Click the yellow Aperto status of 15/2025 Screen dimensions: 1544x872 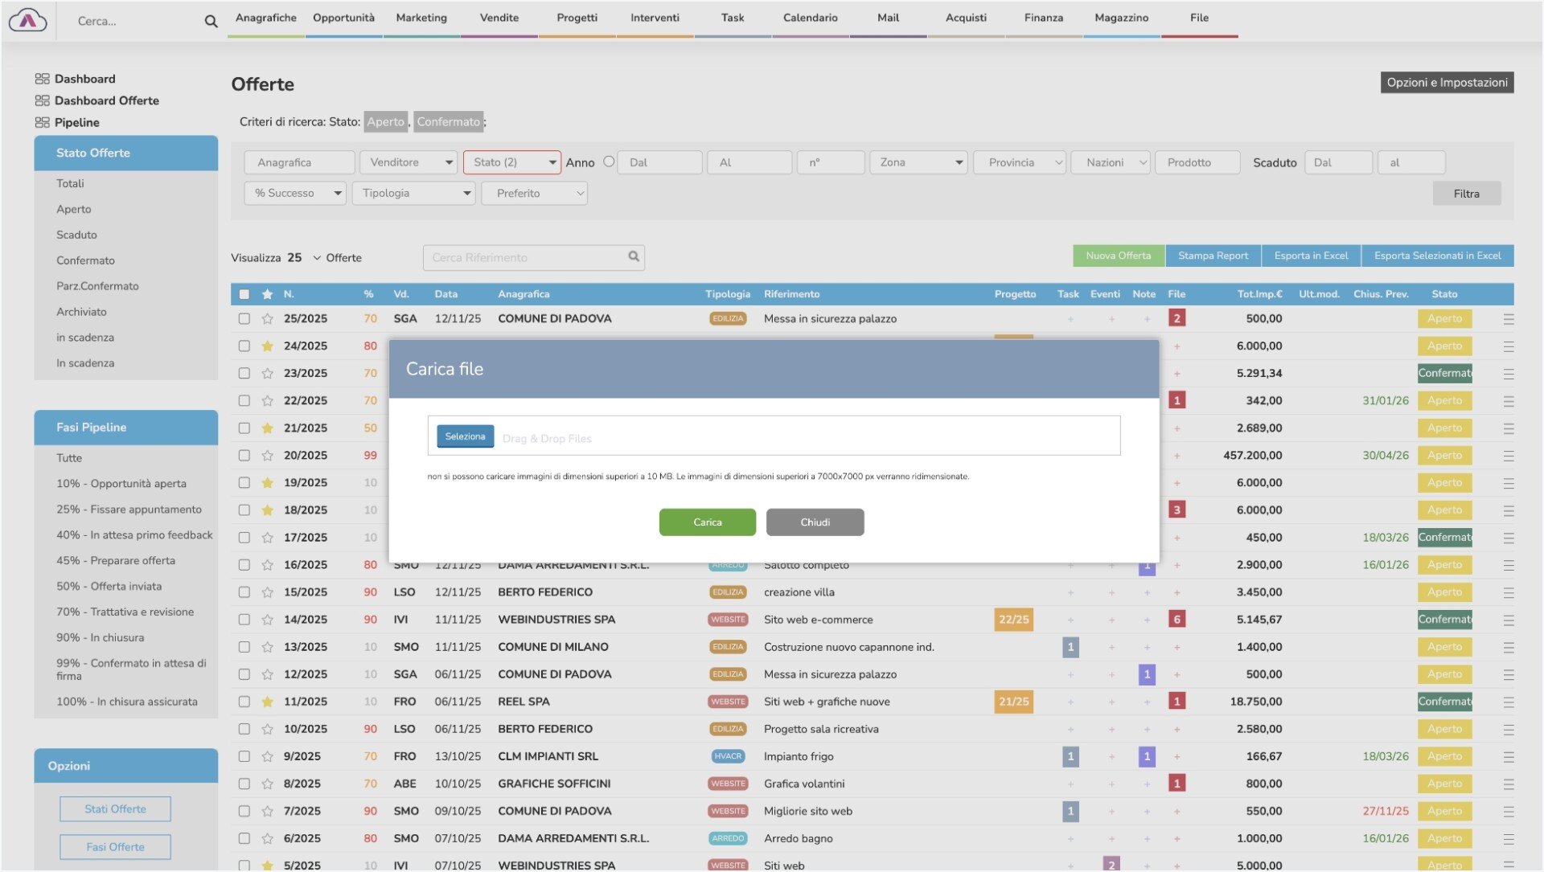point(1444,592)
